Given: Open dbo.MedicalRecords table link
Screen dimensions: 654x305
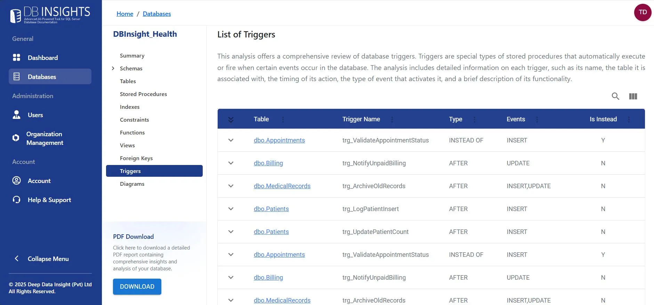Looking at the screenshot, I should point(282,186).
